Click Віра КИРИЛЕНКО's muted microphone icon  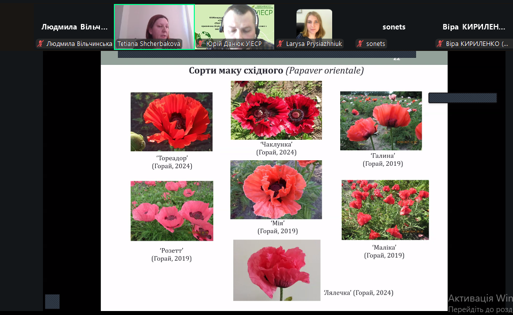[x=440, y=44]
